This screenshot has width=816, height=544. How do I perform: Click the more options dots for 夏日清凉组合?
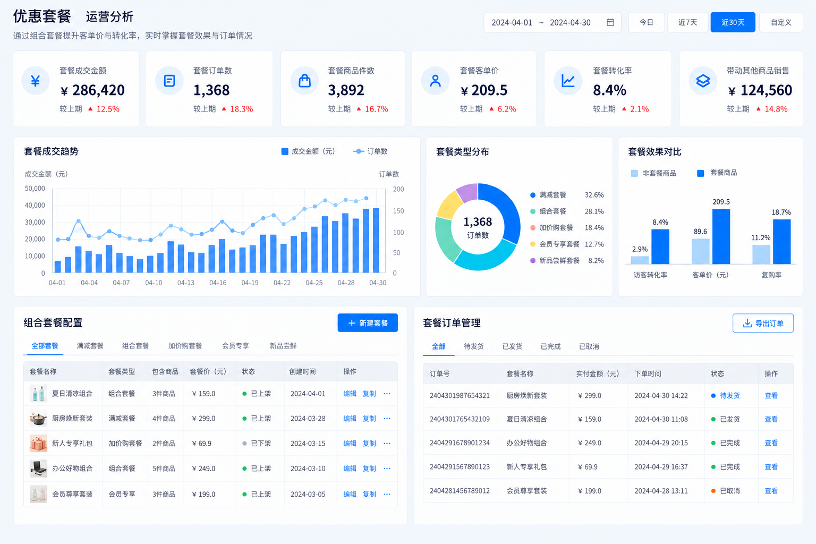[x=387, y=394]
